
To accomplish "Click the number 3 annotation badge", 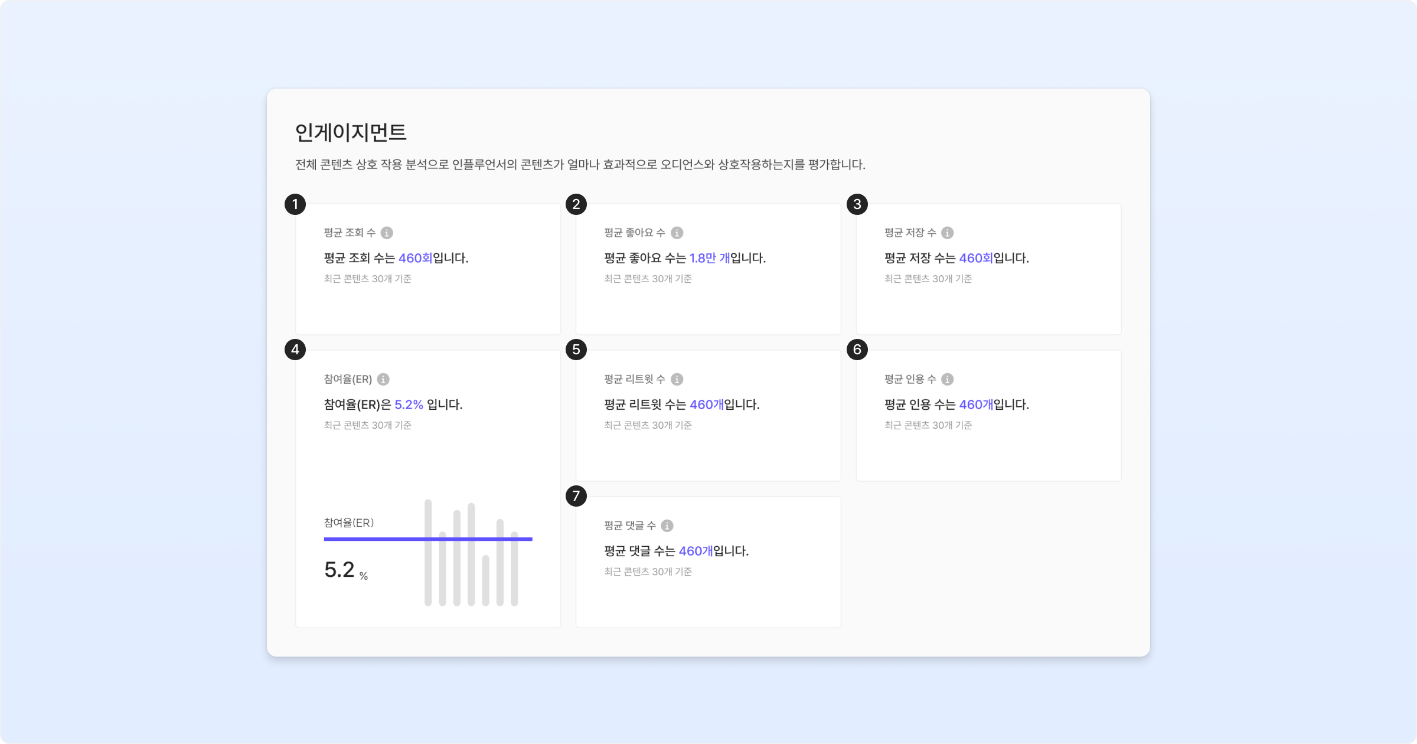I will coord(857,204).
